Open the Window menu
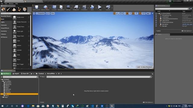Screen dimensions: 193x108 coord(11,4)
